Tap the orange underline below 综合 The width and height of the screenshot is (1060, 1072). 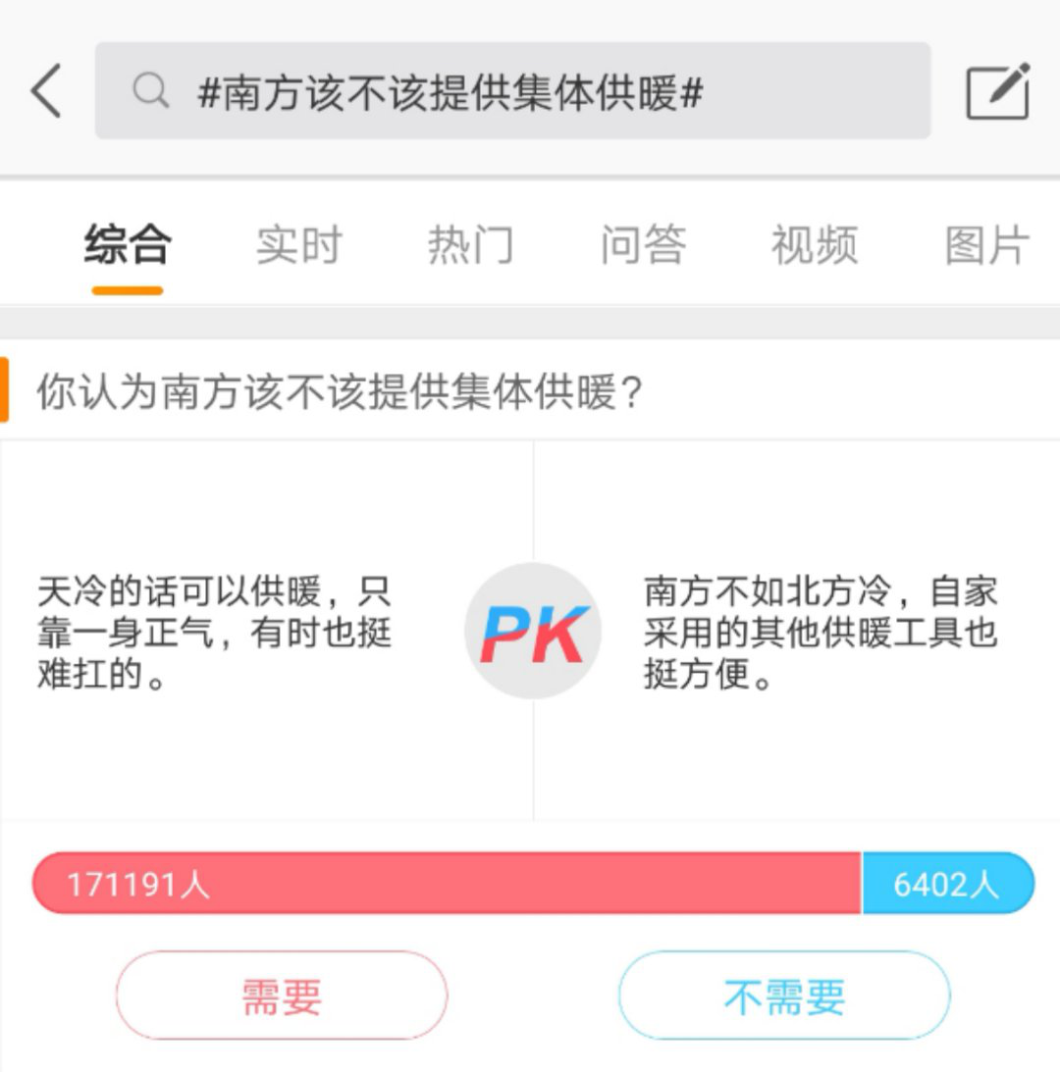coord(128,290)
